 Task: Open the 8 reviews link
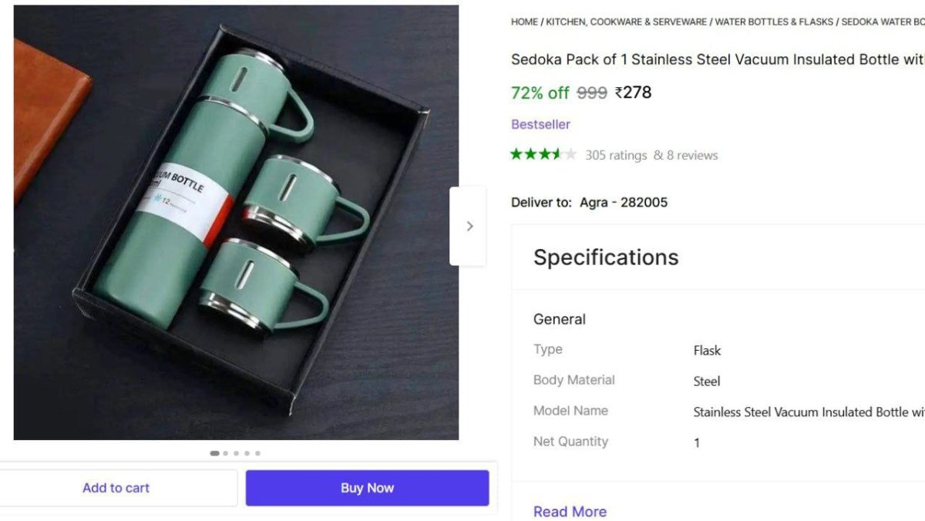[691, 155]
